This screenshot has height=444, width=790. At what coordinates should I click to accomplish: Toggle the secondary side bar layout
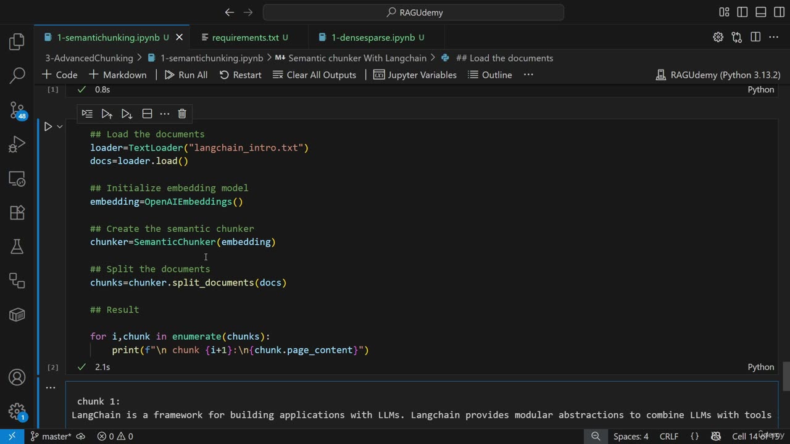[x=778, y=12]
